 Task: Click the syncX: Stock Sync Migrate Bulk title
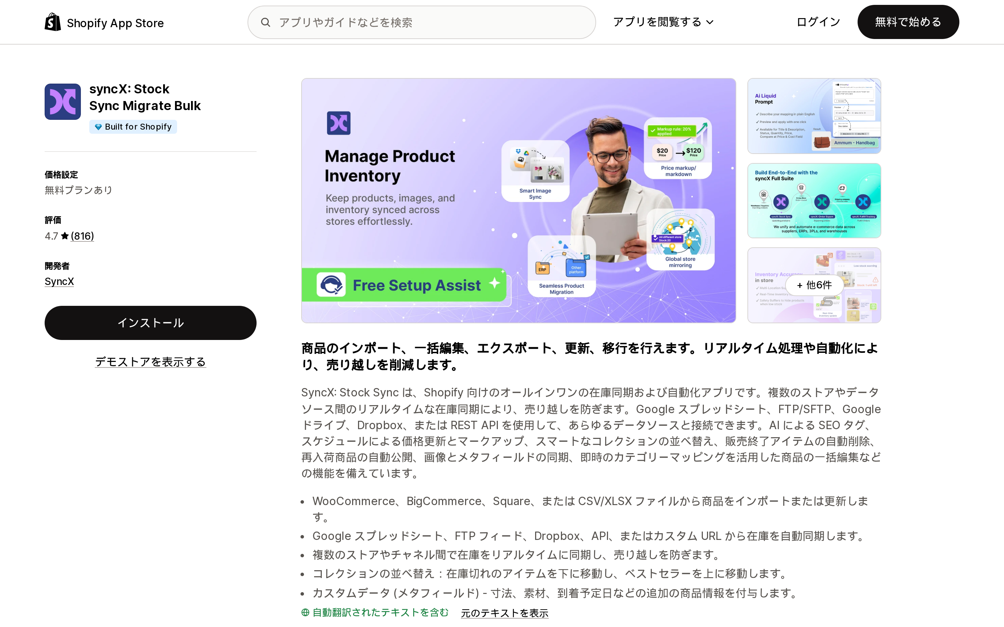[x=145, y=98]
